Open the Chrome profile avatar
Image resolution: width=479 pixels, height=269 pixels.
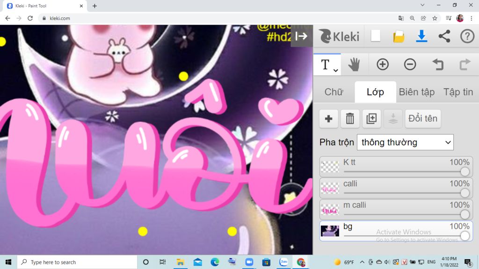click(460, 18)
